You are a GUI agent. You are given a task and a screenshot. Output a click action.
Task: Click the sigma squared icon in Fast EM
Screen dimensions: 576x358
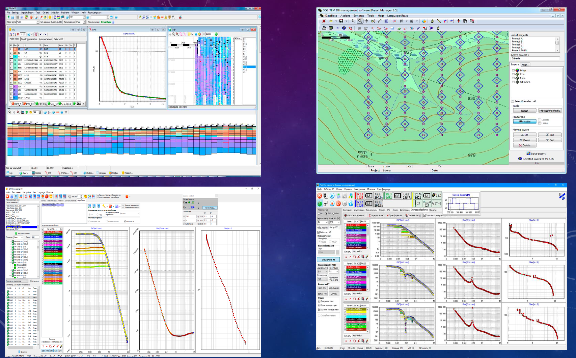[326, 204]
